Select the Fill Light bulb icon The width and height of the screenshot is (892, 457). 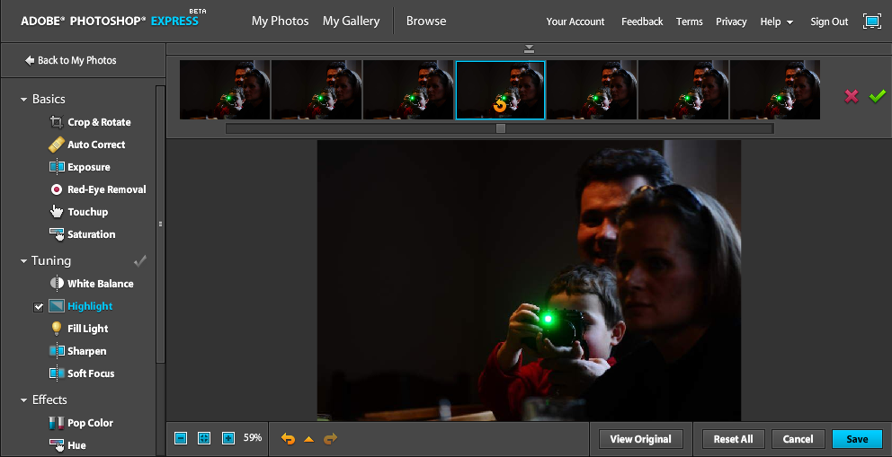pos(56,329)
